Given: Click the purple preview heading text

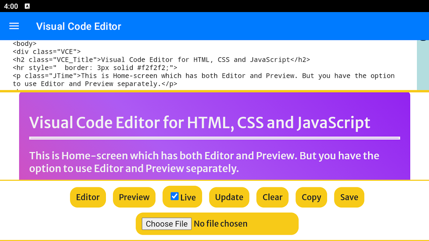Looking at the screenshot, I should click(200, 123).
